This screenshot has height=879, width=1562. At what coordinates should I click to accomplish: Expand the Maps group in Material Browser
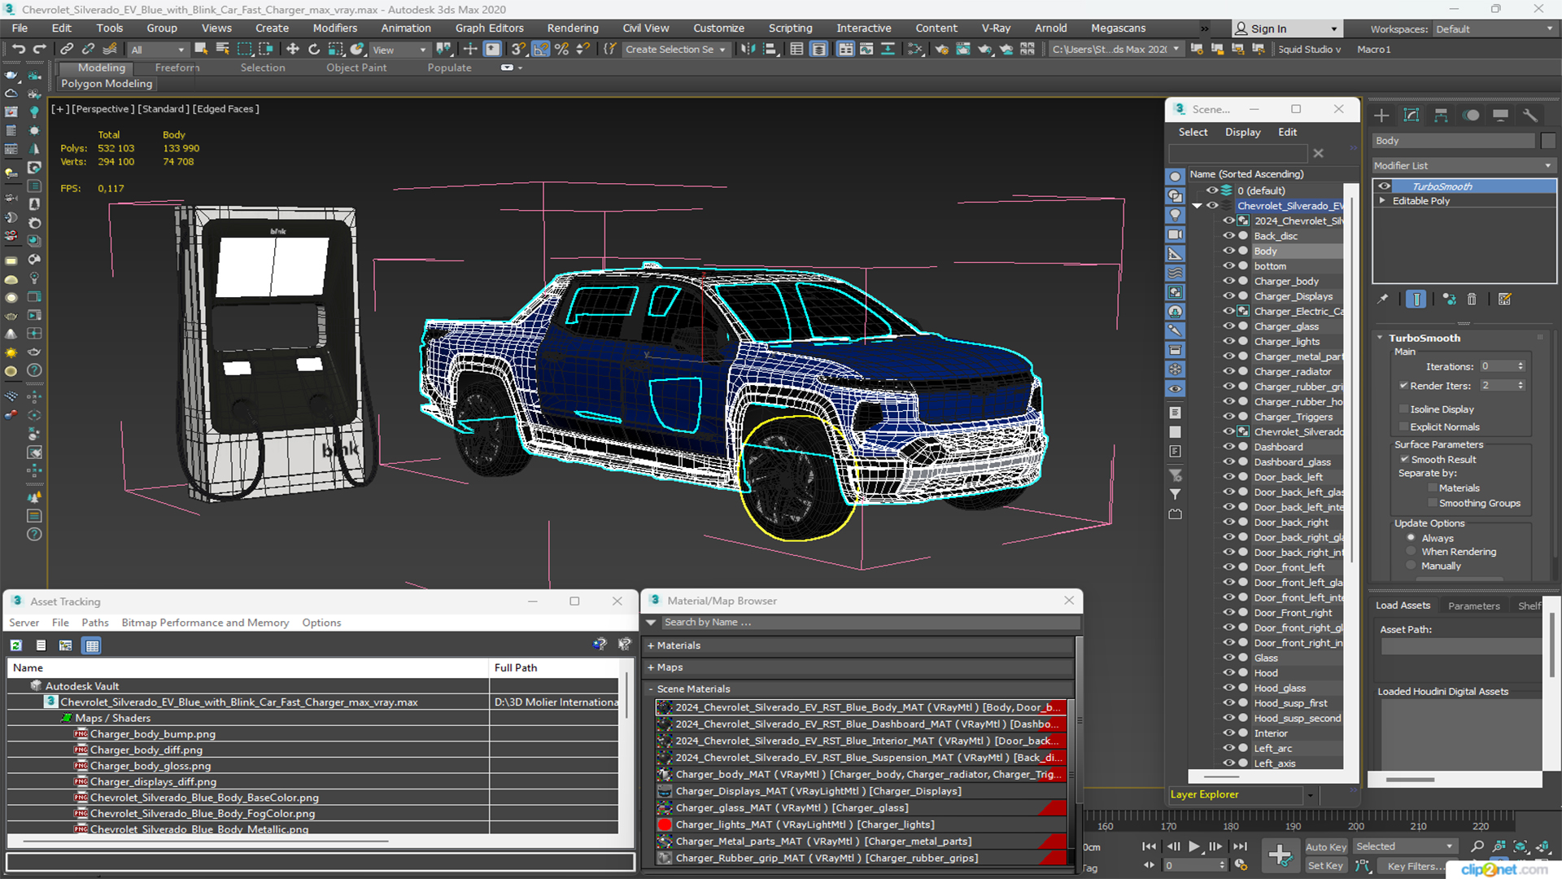point(651,667)
